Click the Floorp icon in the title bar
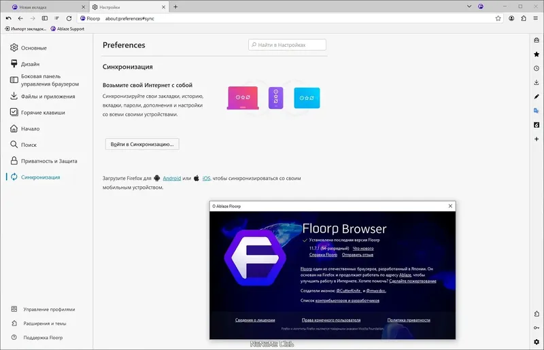This screenshot has width=544, height=350. point(481,6)
